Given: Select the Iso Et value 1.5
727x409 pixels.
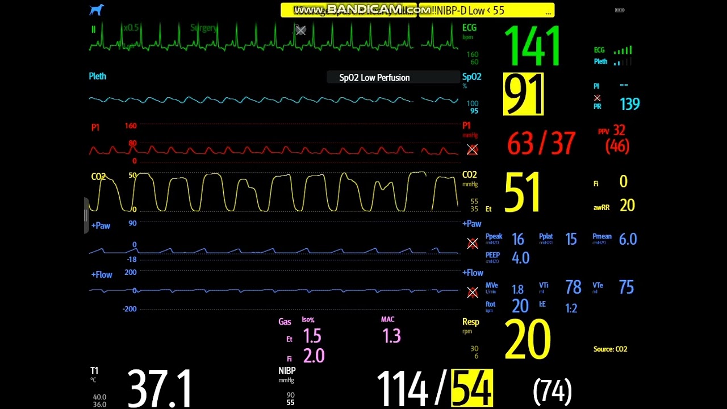Looking at the screenshot, I should (x=312, y=337).
